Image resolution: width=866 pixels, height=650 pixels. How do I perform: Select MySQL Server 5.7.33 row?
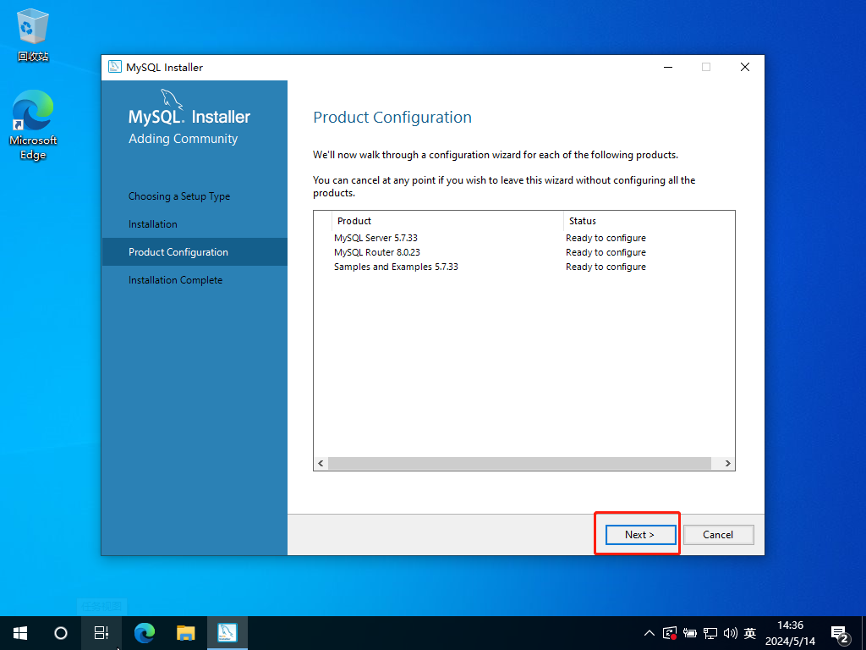coord(375,238)
